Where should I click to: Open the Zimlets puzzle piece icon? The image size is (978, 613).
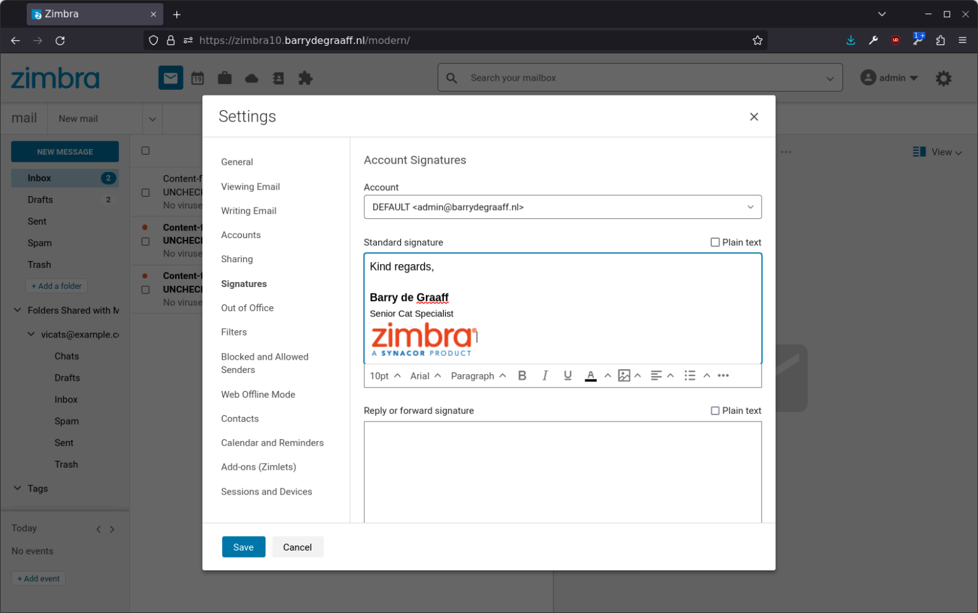pos(306,77)
